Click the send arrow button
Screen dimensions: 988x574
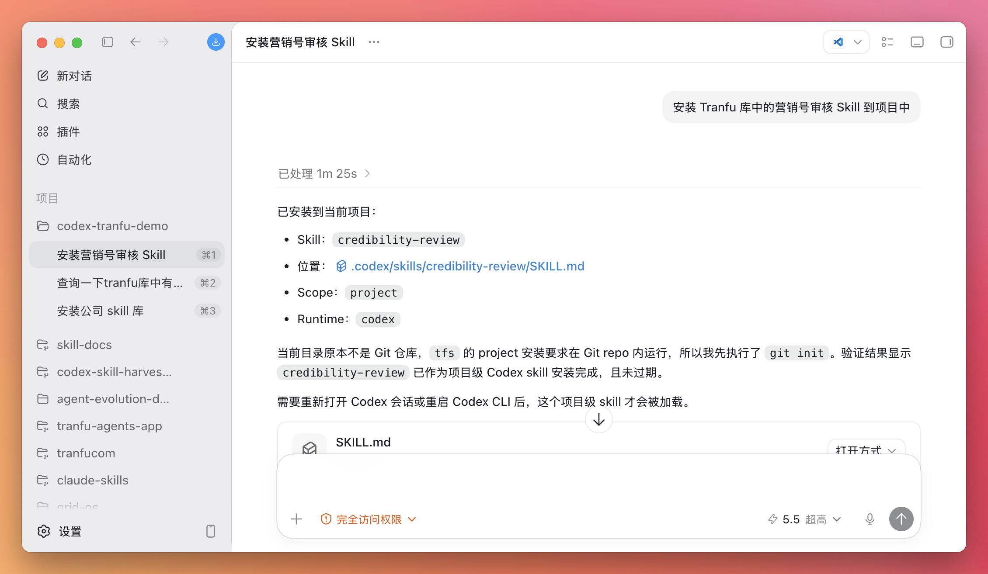point(901,519)
